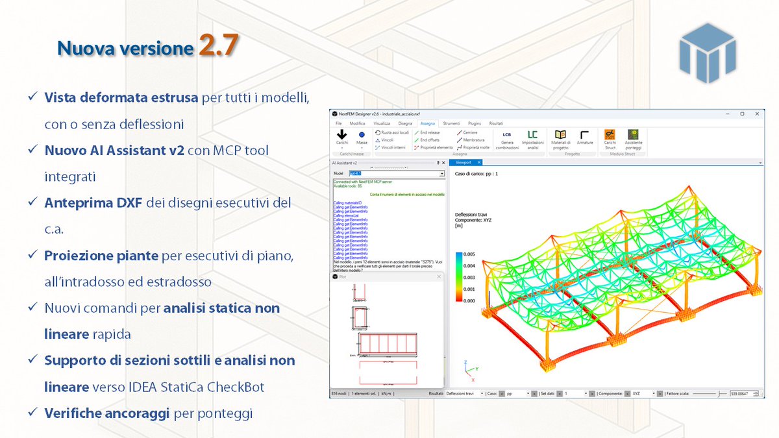Screen dimensions: 779x438
Task: Go to next Set dati arrow
Action: tap(592, 393)
